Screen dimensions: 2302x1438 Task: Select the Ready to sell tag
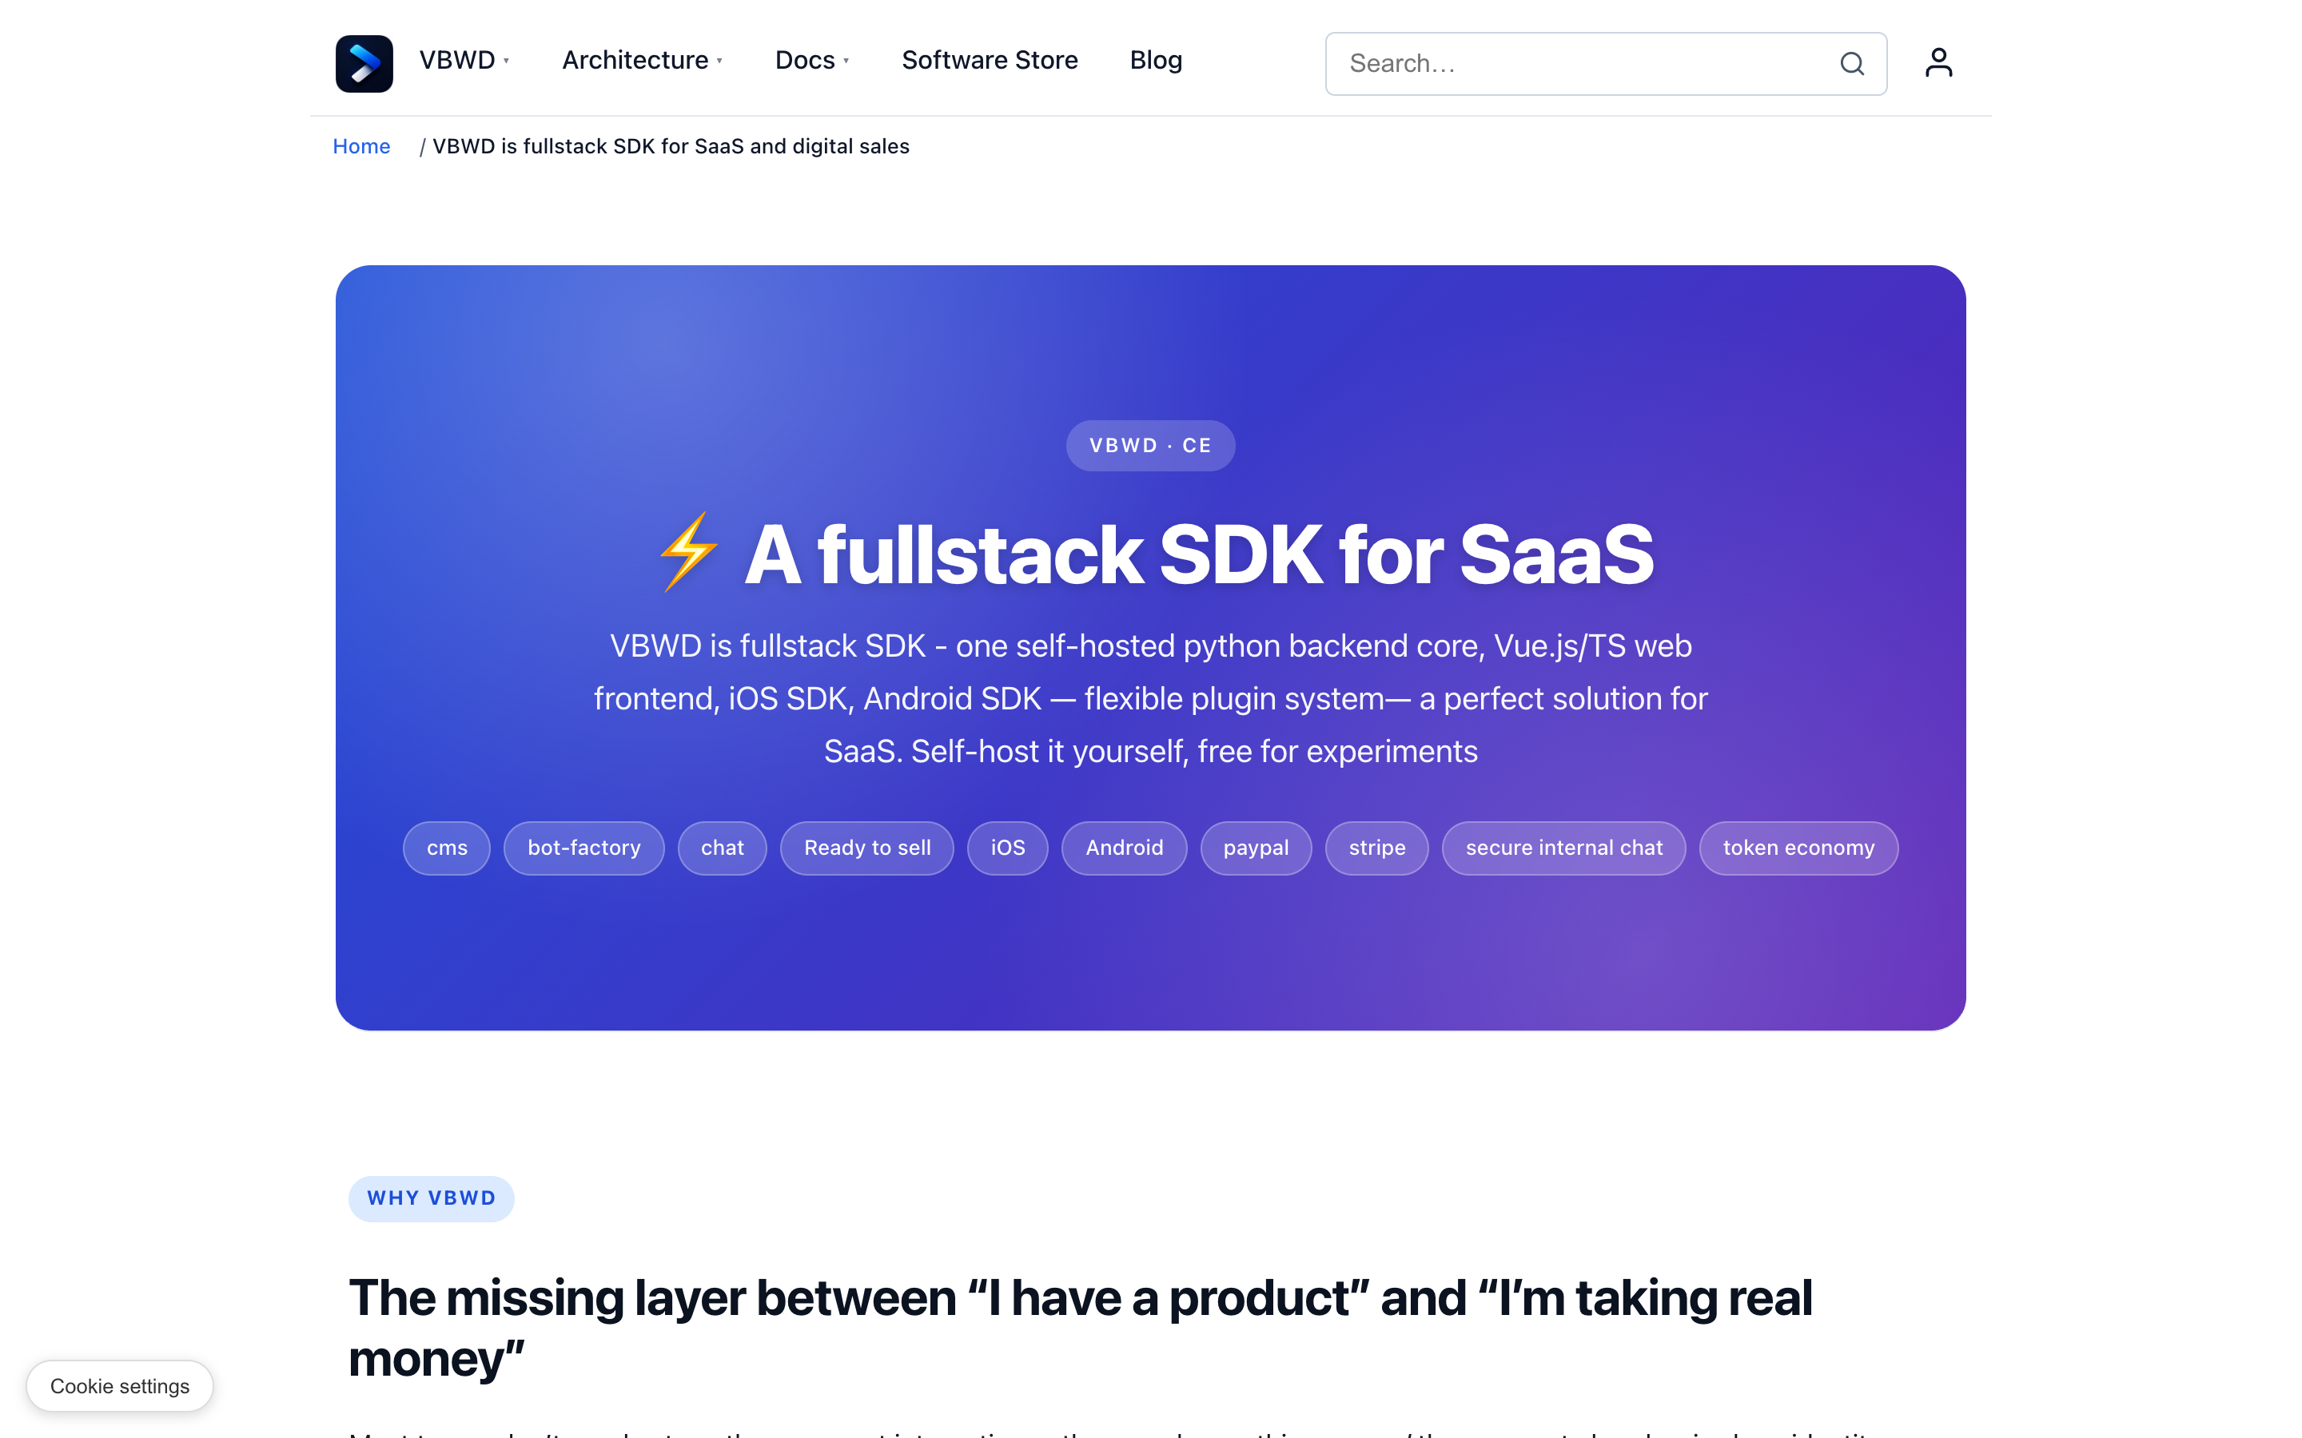point(867,848)
